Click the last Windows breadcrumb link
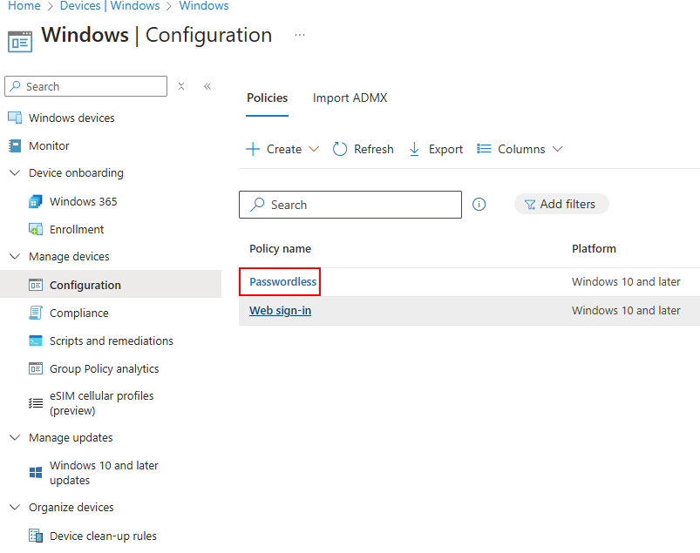The width and height of the screenshot is (700, 553). (x=204, y=6)
